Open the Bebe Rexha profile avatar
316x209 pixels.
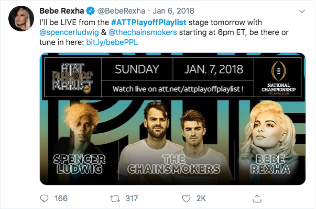tap(20, 19)
